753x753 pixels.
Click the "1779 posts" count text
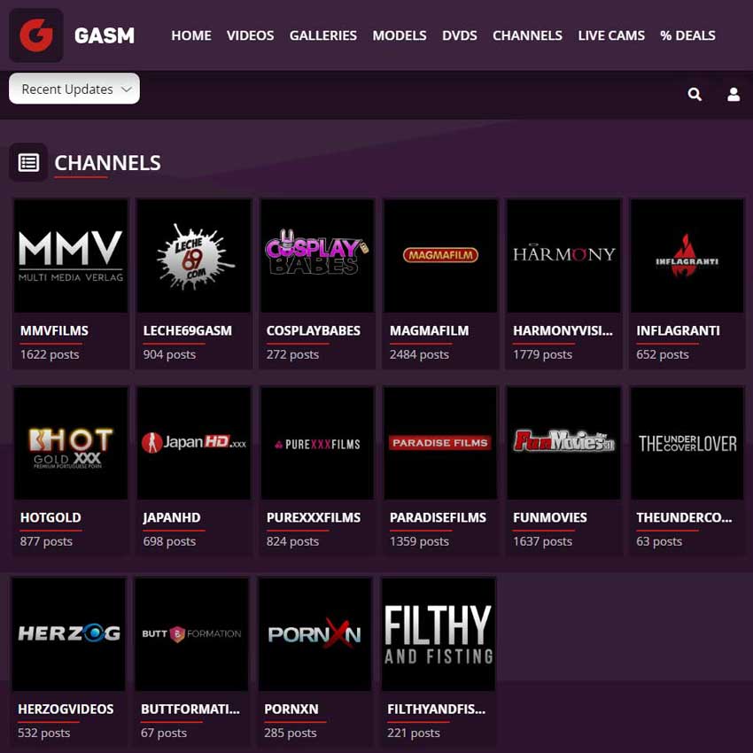543,354
